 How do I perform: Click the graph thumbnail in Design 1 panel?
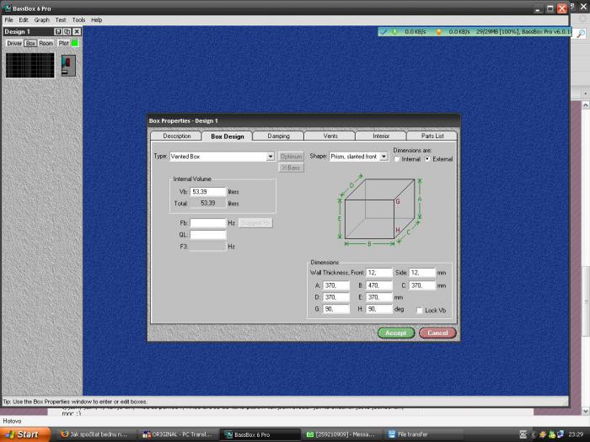30,66
